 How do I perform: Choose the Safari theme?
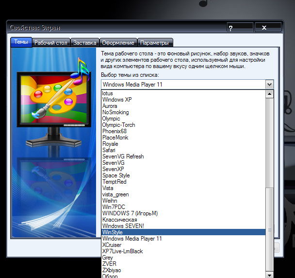(183, 150)
